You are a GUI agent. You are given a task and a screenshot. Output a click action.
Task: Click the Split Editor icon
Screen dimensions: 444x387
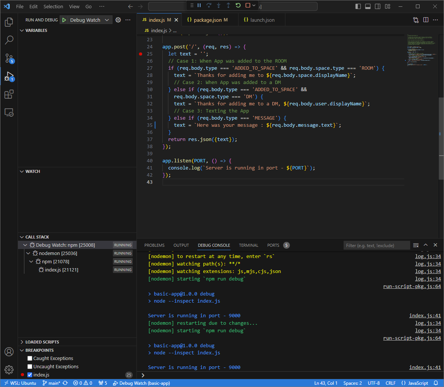426,19
